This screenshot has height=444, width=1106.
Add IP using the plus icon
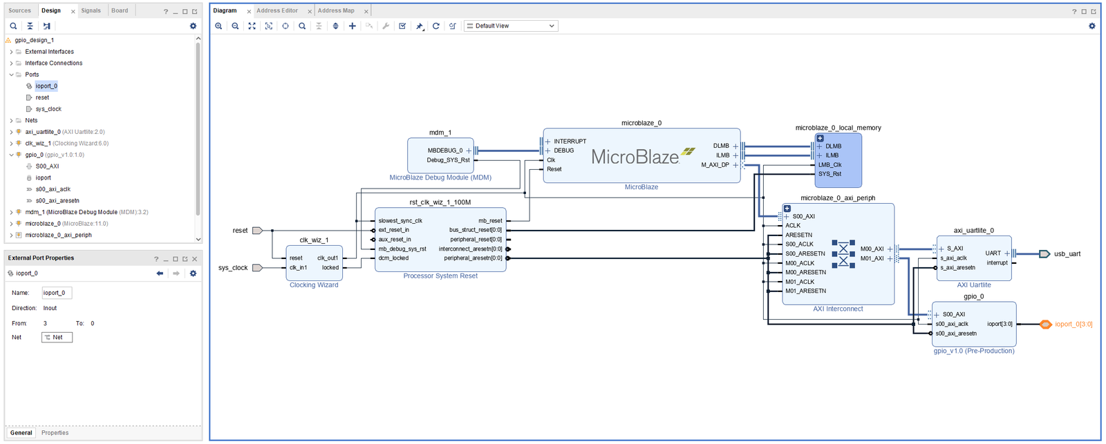pos(353,26)
